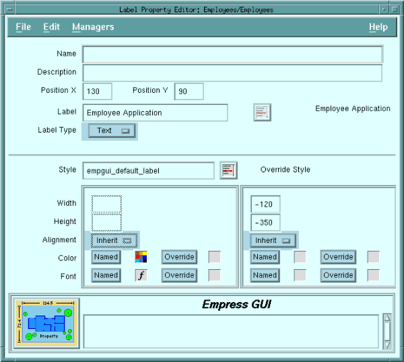
Task: Click the Override button right of font icon
Action: click(179, 275)
